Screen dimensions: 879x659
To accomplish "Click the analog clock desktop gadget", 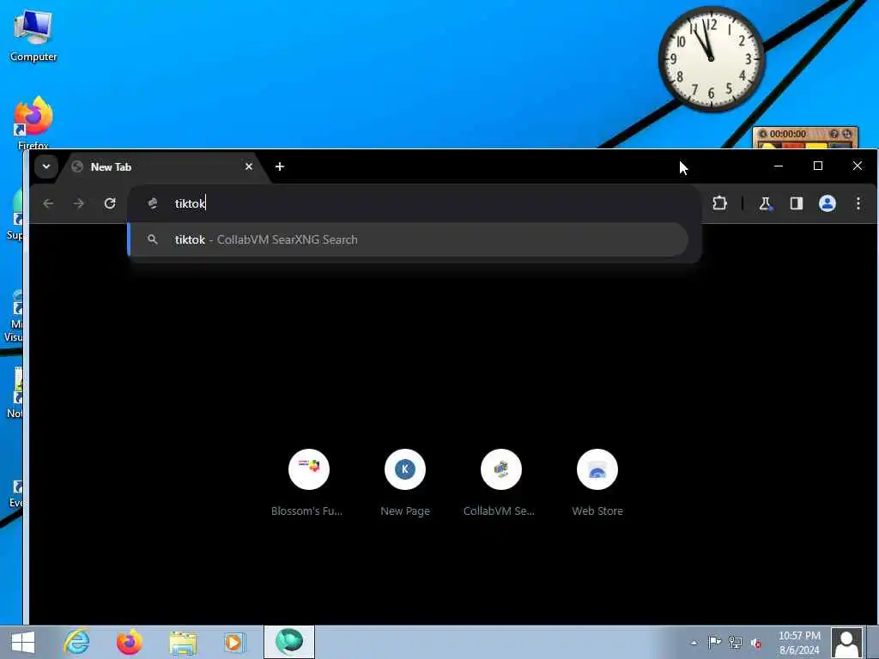I will 712,59.
